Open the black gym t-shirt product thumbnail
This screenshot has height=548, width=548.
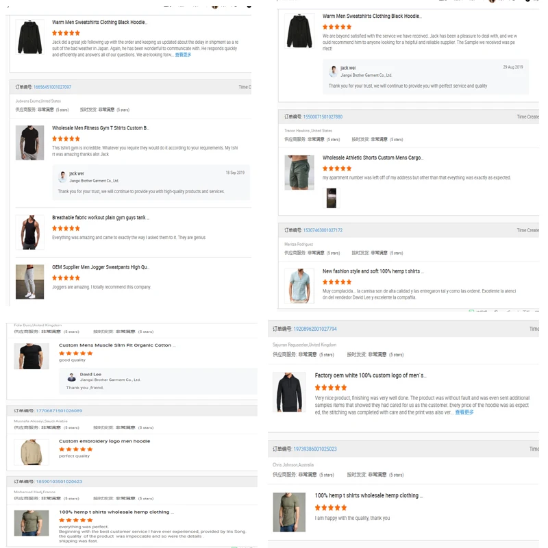(x=29, y=142)
